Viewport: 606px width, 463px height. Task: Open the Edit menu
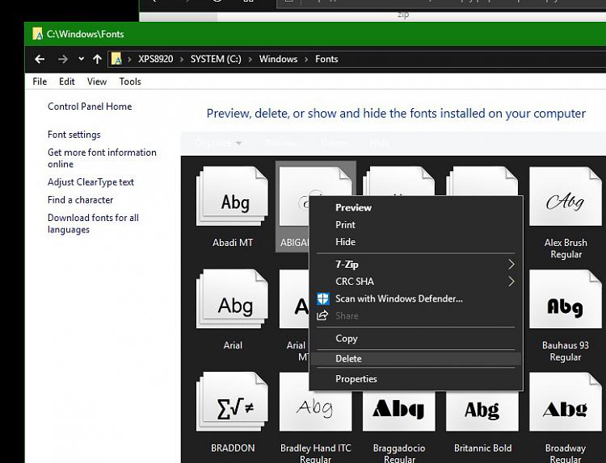tap(67, 81)
